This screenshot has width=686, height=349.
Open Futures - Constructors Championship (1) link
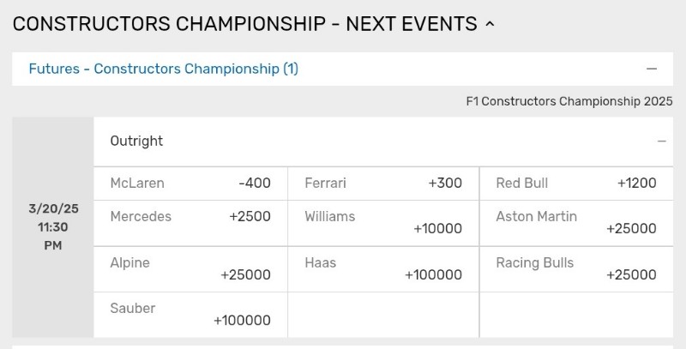point(163,69)
